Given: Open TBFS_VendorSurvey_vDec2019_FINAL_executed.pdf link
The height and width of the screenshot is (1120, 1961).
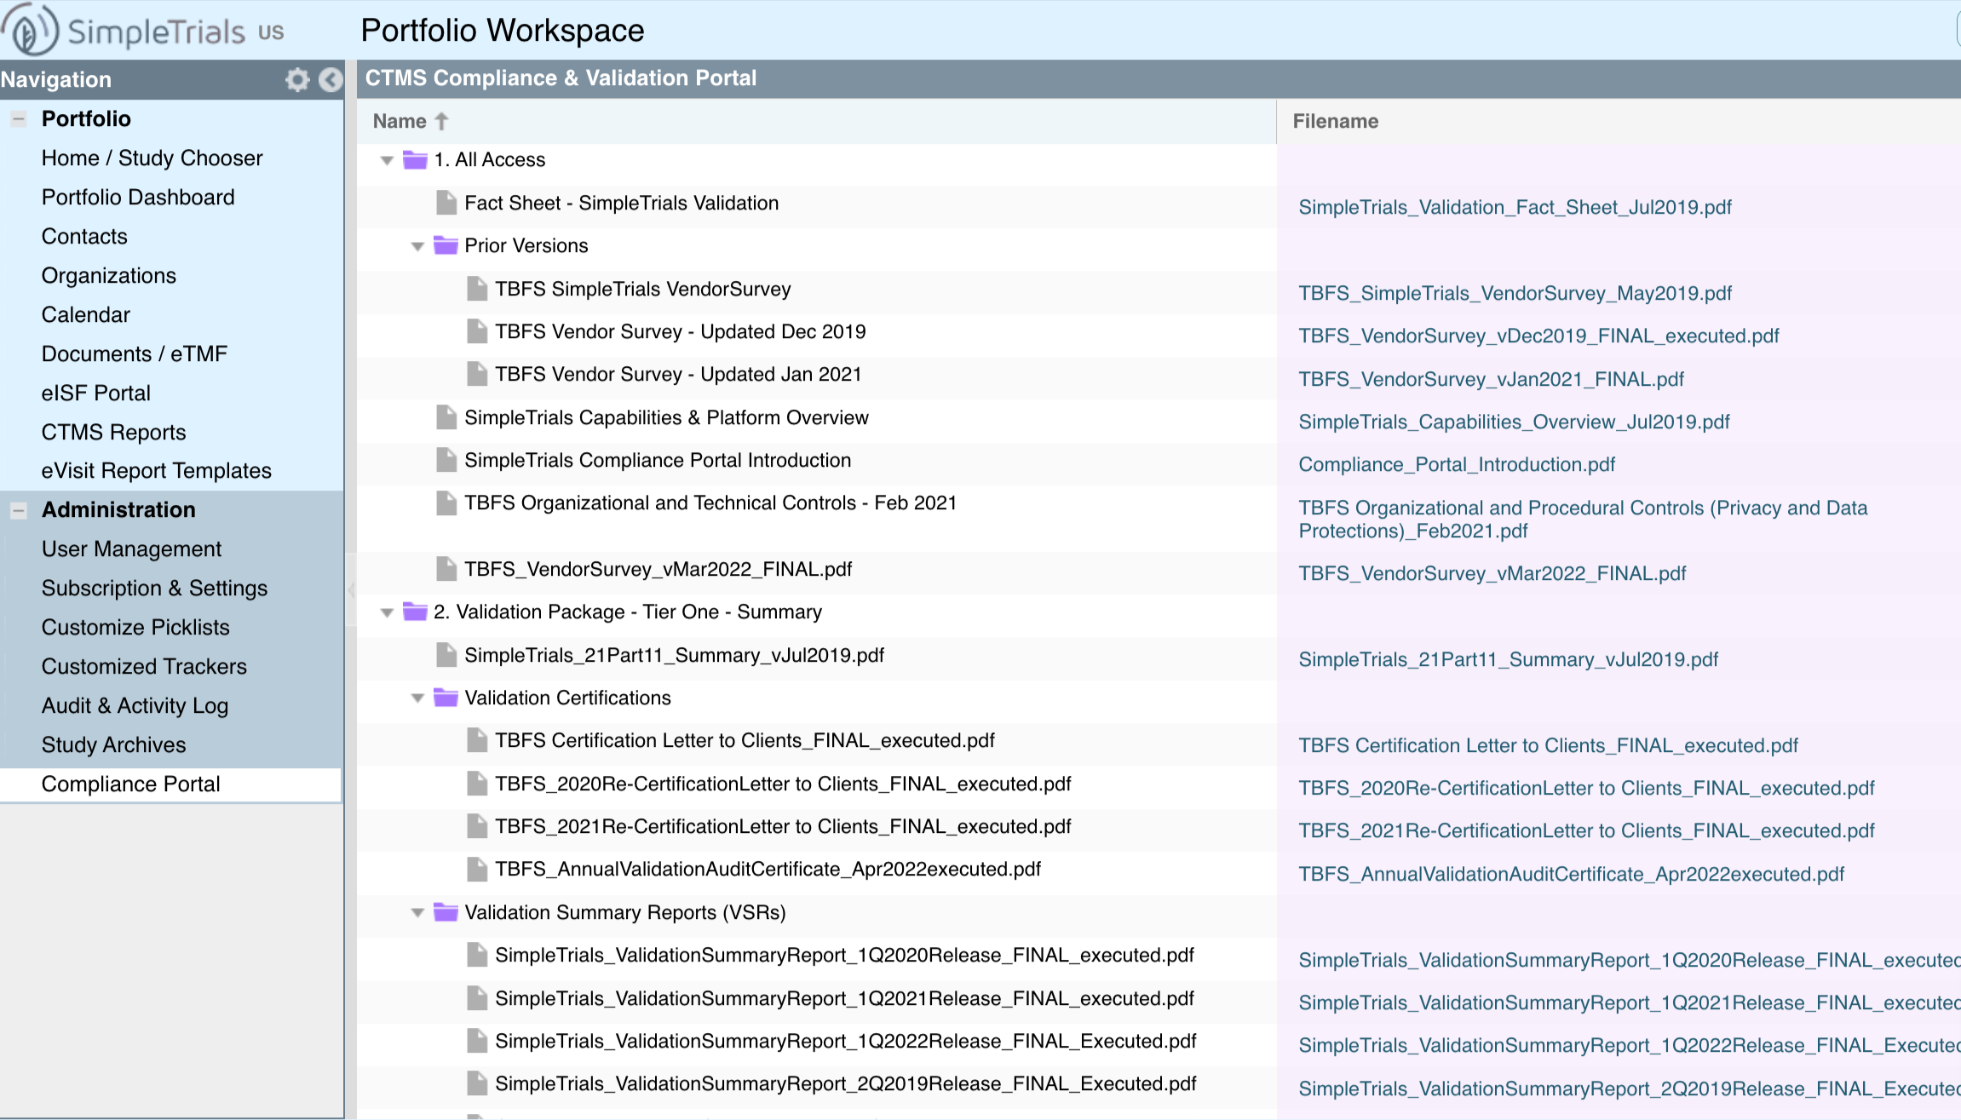Looking at the screenshot, I should point(1538,336).
